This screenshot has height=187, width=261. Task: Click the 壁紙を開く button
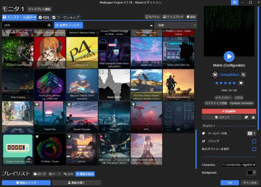coord(76,183)
